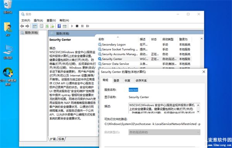Viewport: 232px width, 148px height.
Task: Switch to the 登录 tab in properties
Action: [116, 81]
